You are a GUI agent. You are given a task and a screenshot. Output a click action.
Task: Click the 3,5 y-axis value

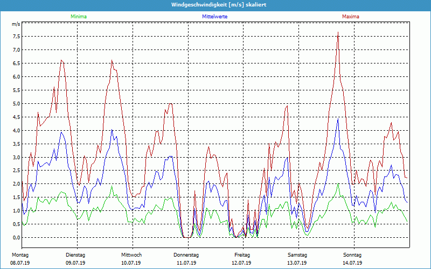pyautogui.click(x=17, y=144)
